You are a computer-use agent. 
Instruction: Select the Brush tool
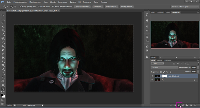(3, 42)
